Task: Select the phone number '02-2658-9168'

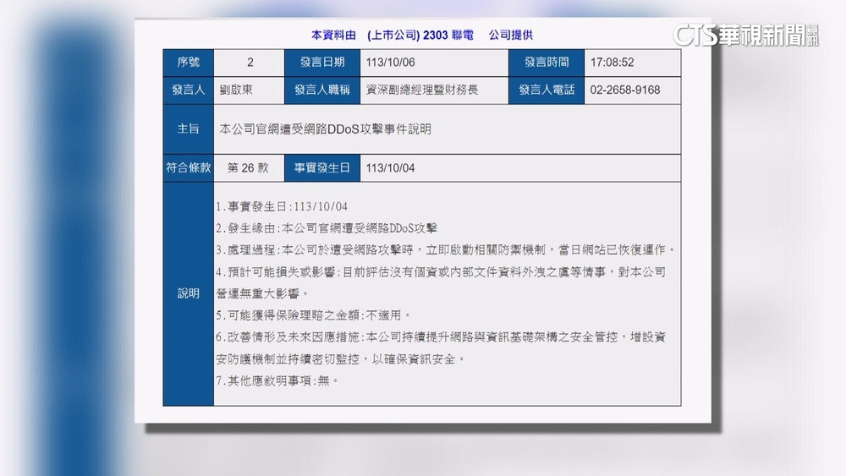Action: [x=625, y=90]
